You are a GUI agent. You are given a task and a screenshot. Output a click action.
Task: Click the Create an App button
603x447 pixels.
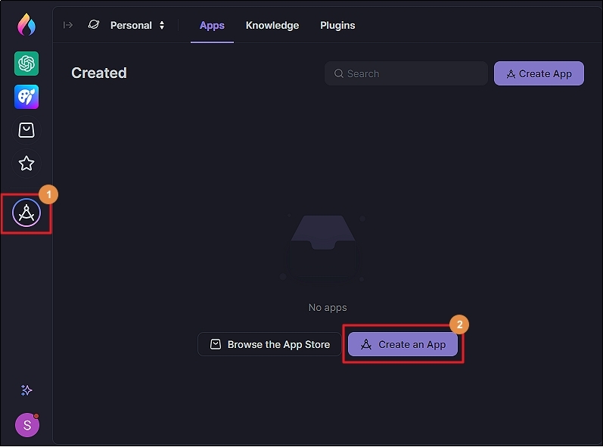click(403, 344)
